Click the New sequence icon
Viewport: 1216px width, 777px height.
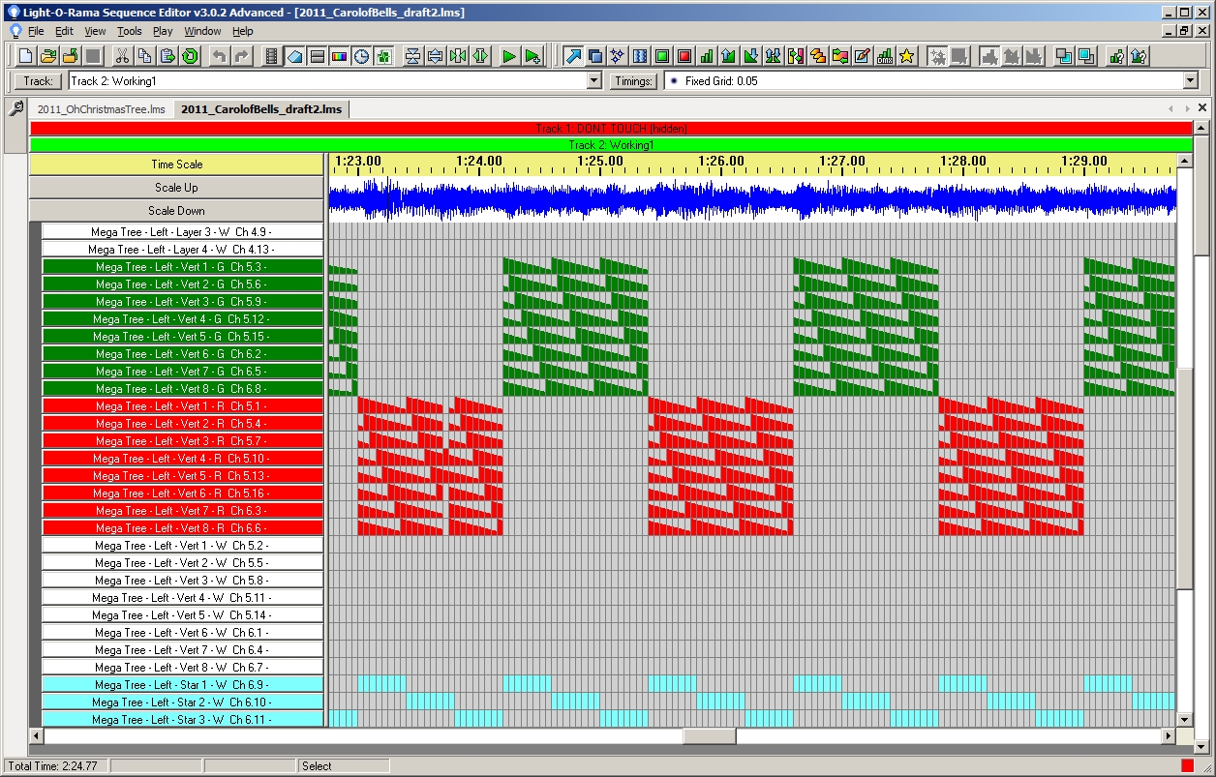26,56
